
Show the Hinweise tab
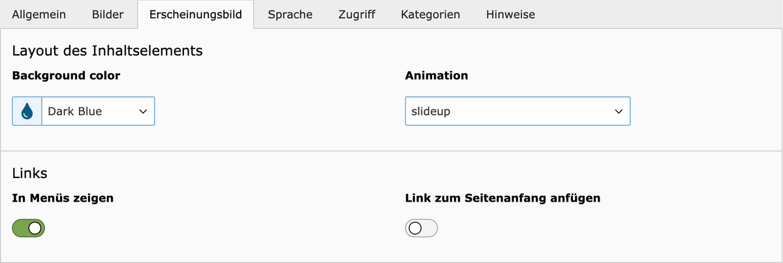point(511,14)
